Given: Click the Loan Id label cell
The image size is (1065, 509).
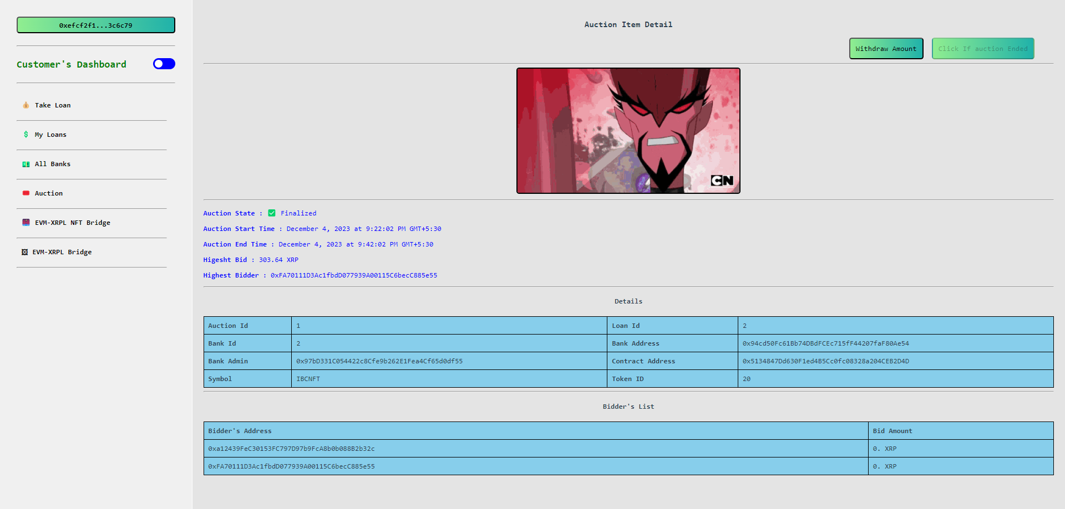Looking at the screenshot, I should (672, 326).
